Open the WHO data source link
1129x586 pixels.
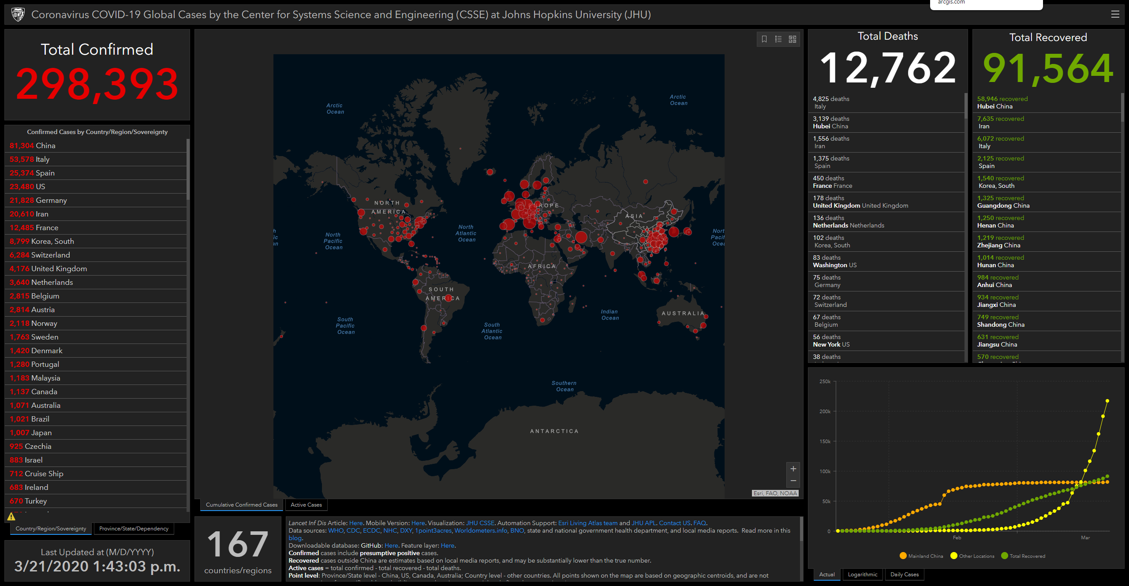[x=336, y=530]
